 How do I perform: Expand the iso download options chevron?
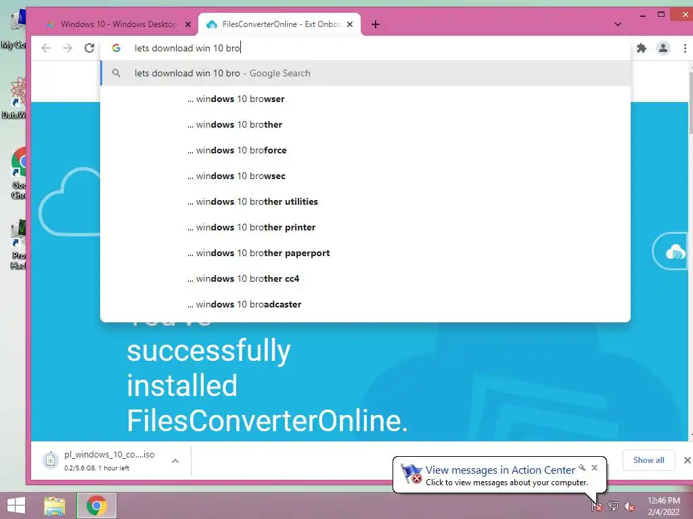point(175,461)
